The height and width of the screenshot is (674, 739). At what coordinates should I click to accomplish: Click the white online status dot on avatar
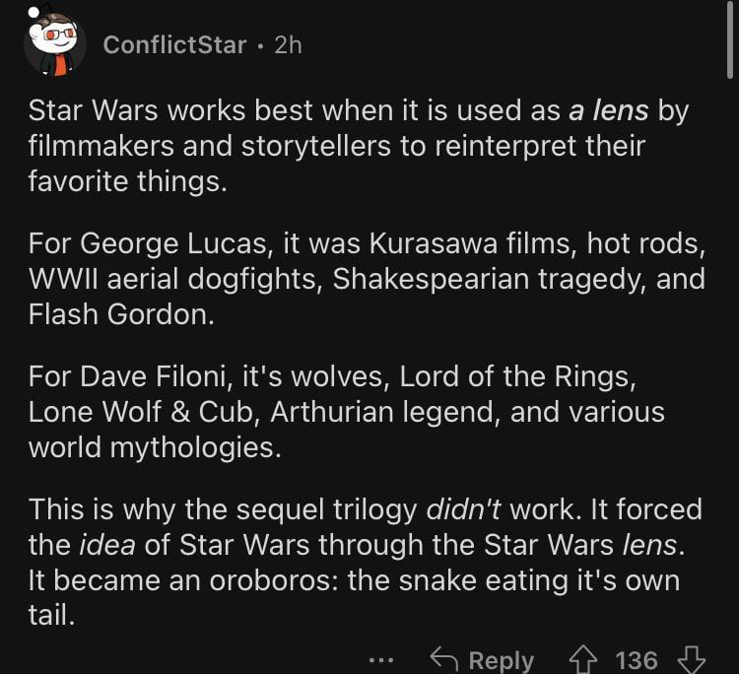tap(34, 12)
